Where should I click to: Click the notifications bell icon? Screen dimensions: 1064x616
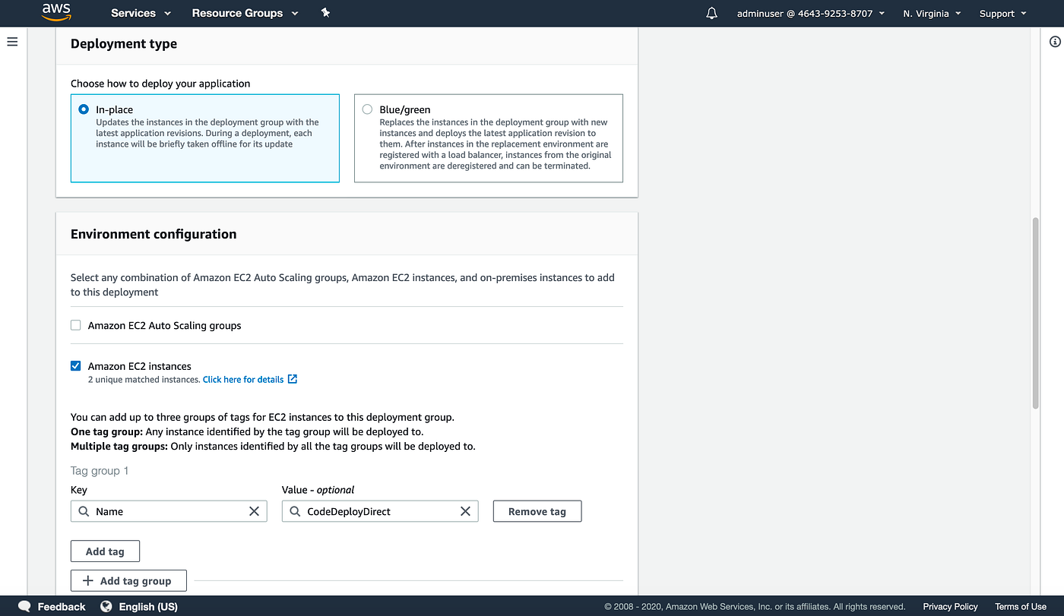click(x=711, y=13)
